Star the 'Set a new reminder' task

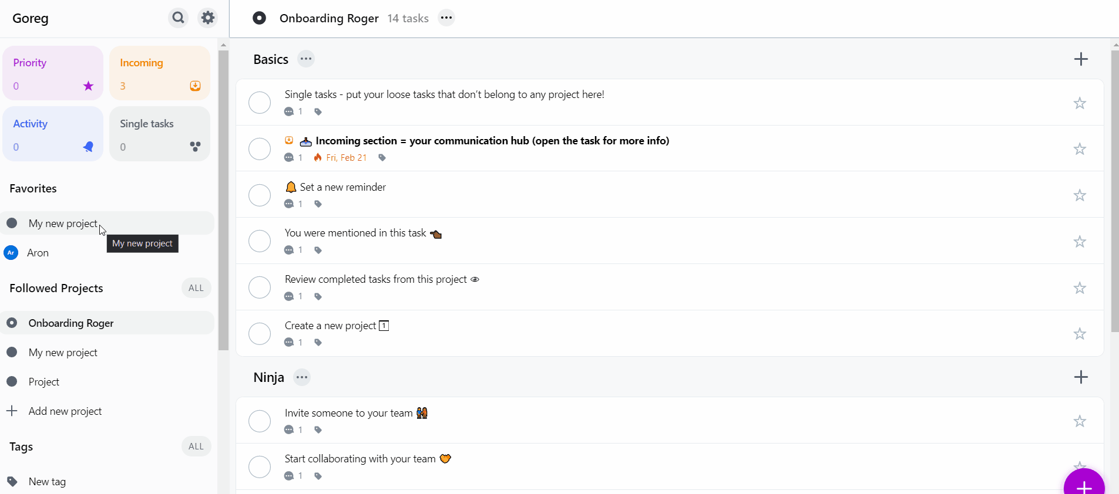pyautogui.click(x=1080, y=195)
